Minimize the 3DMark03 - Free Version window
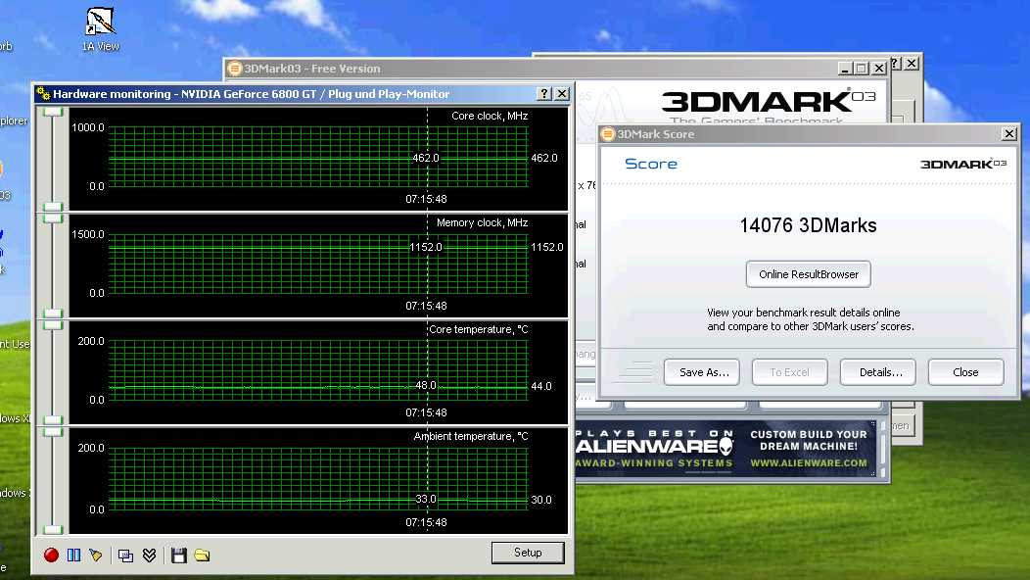 pos(846,68)
